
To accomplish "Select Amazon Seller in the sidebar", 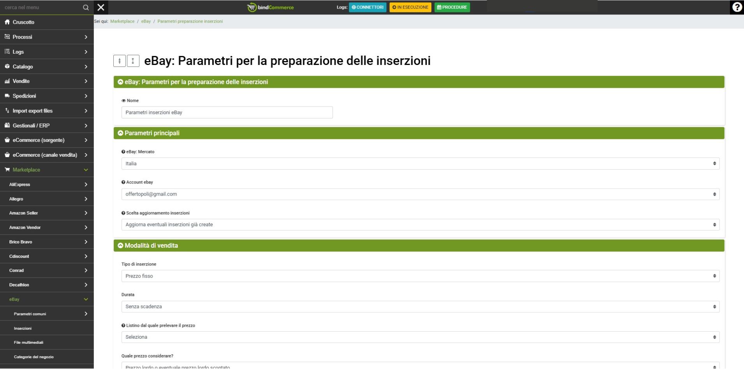I will [23, 213].
